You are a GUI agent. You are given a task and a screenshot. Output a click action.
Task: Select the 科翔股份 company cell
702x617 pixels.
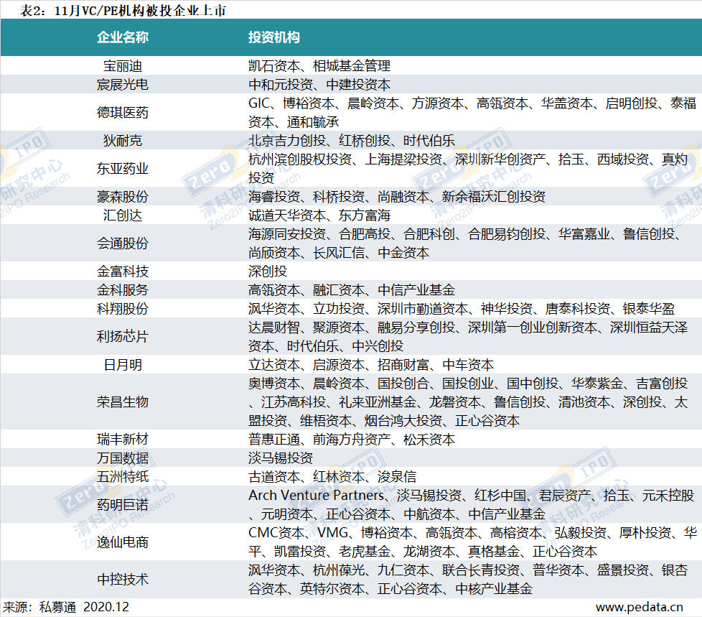point(123,309)
